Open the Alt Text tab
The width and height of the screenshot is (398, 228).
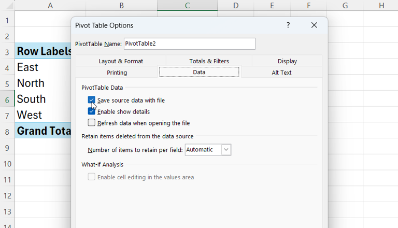click(x=281, y=73)
